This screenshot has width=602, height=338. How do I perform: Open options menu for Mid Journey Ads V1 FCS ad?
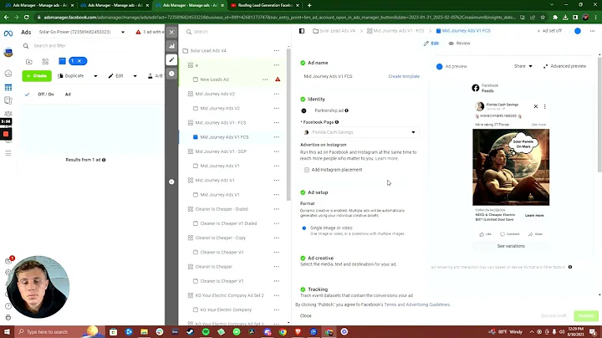click(x=277, y=137)
